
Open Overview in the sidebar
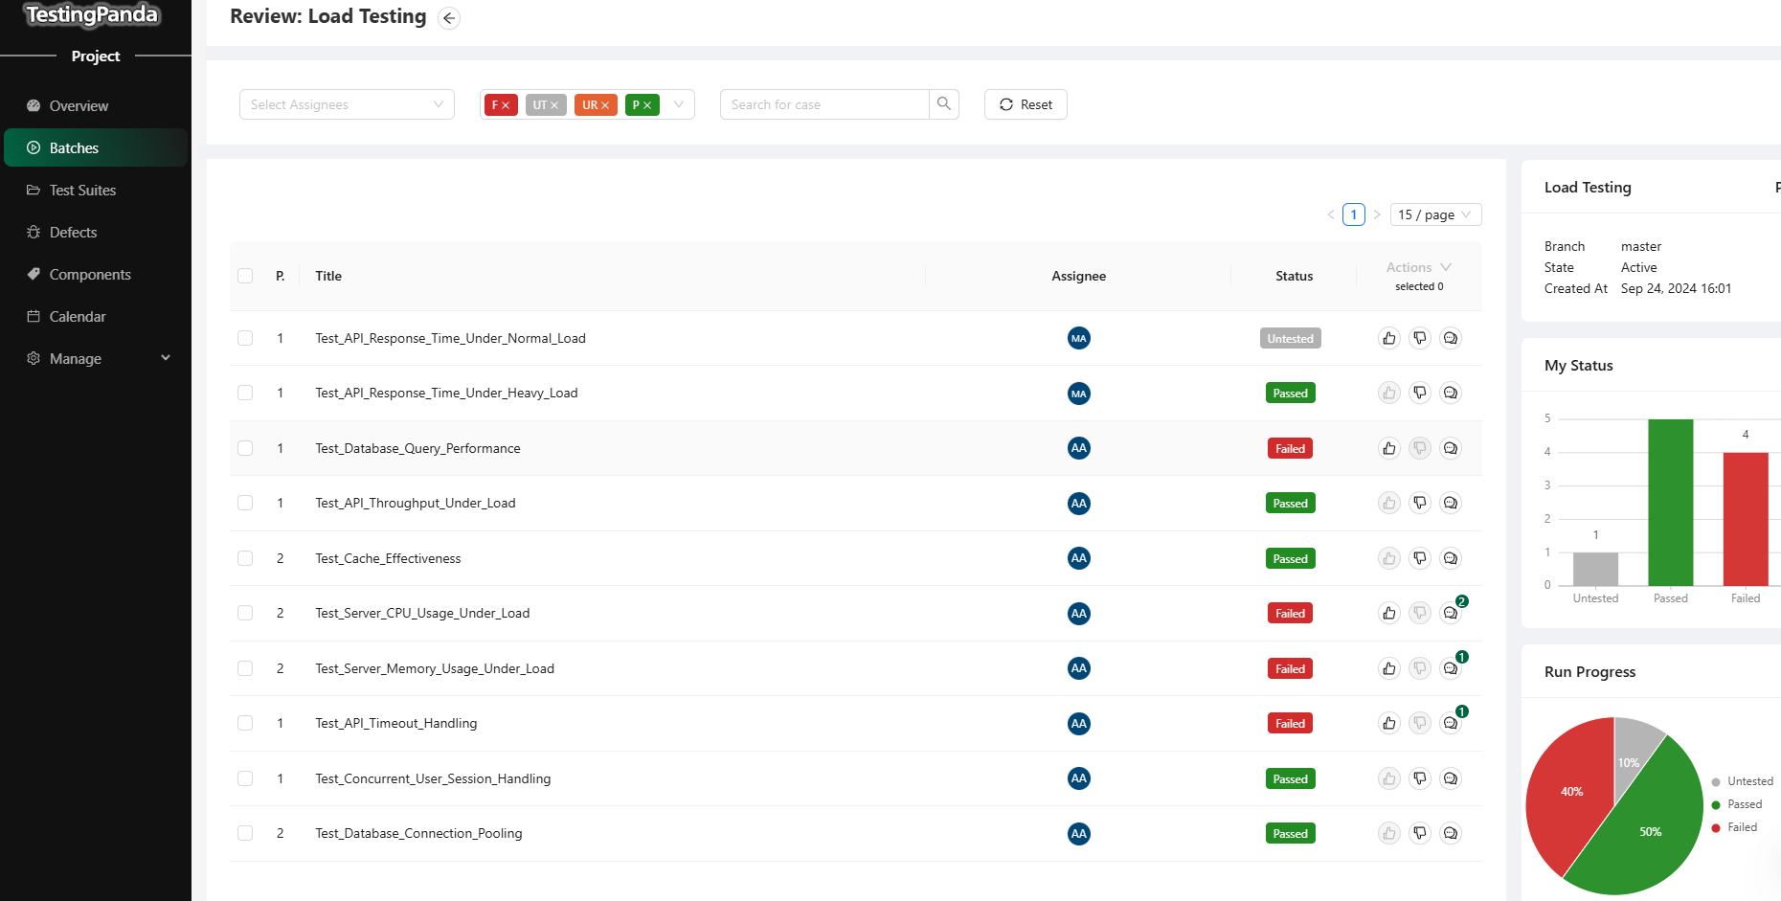(96, 105)
